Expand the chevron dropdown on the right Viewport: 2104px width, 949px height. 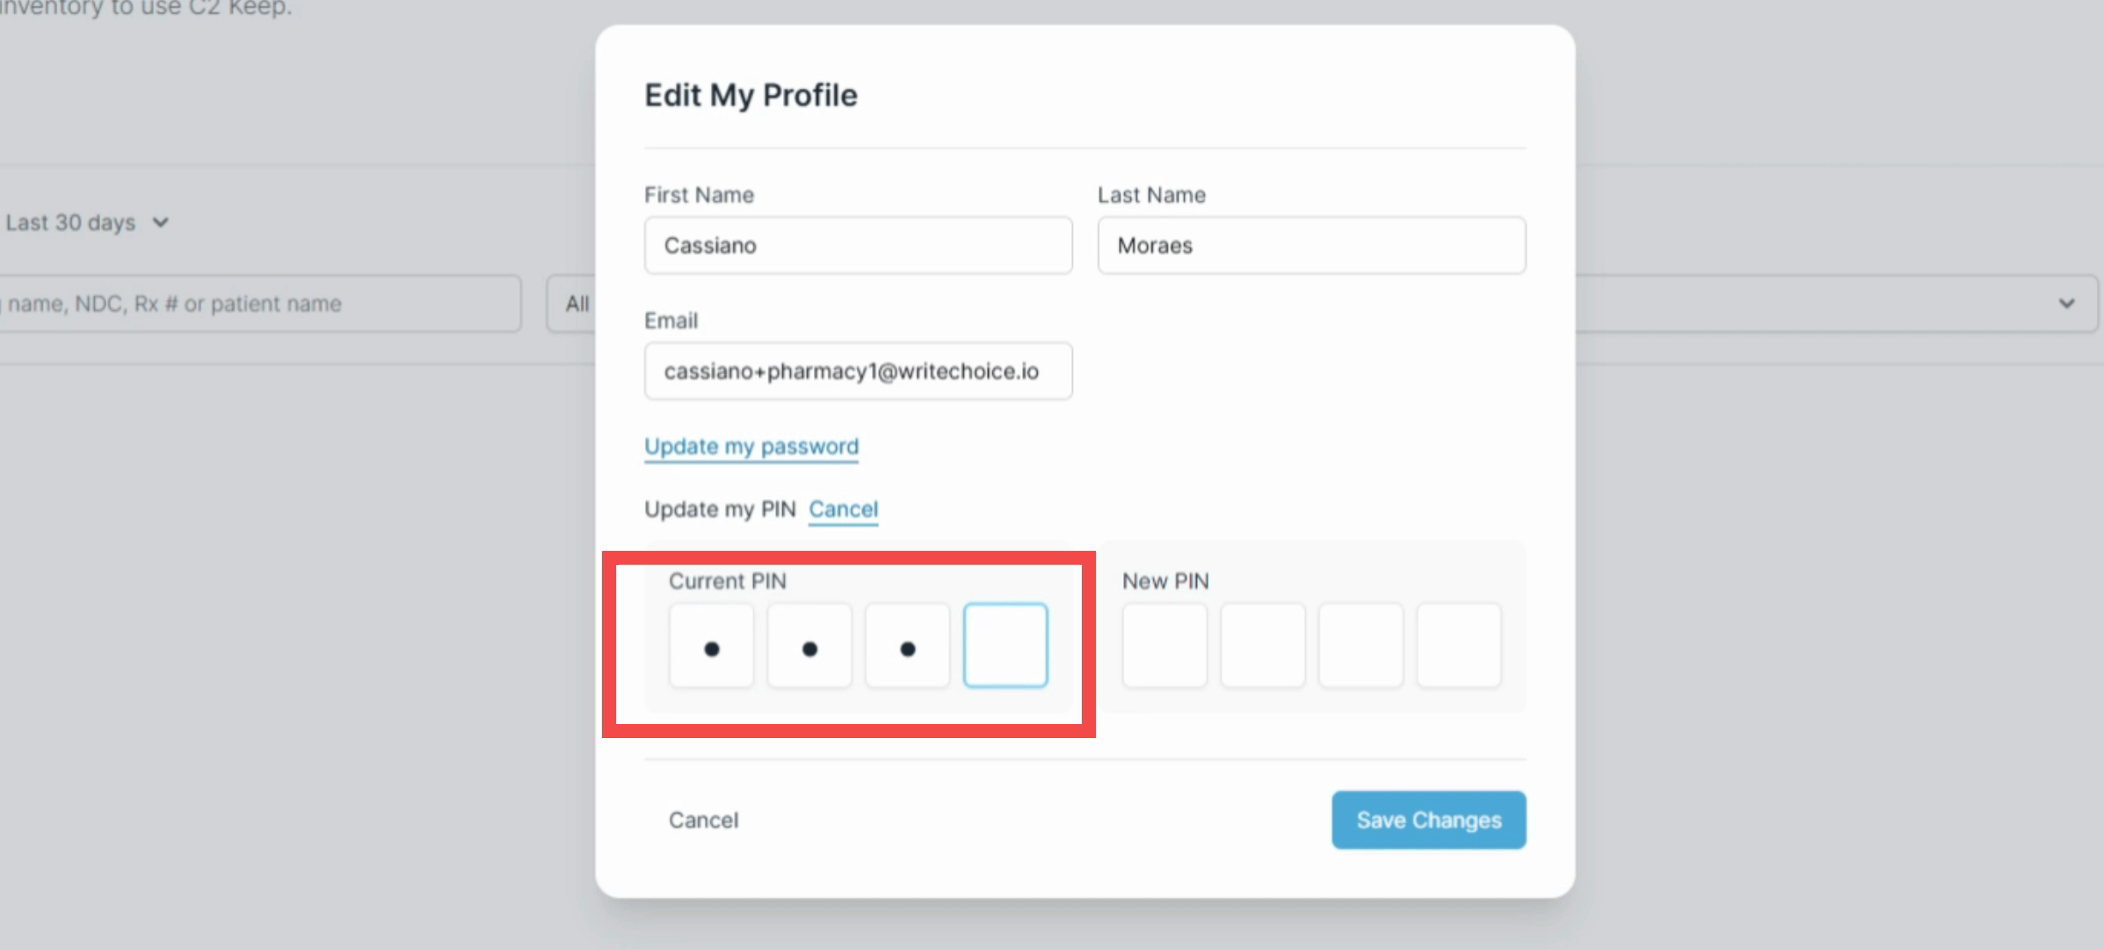pyautogui.click(x=2065, y=304)
